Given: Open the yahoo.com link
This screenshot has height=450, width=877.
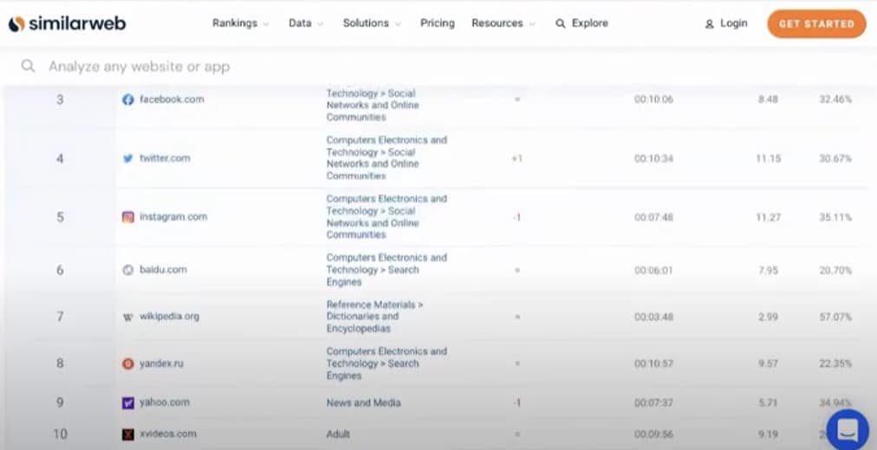Looking at the screenshot, I should (x=165, y=402).
